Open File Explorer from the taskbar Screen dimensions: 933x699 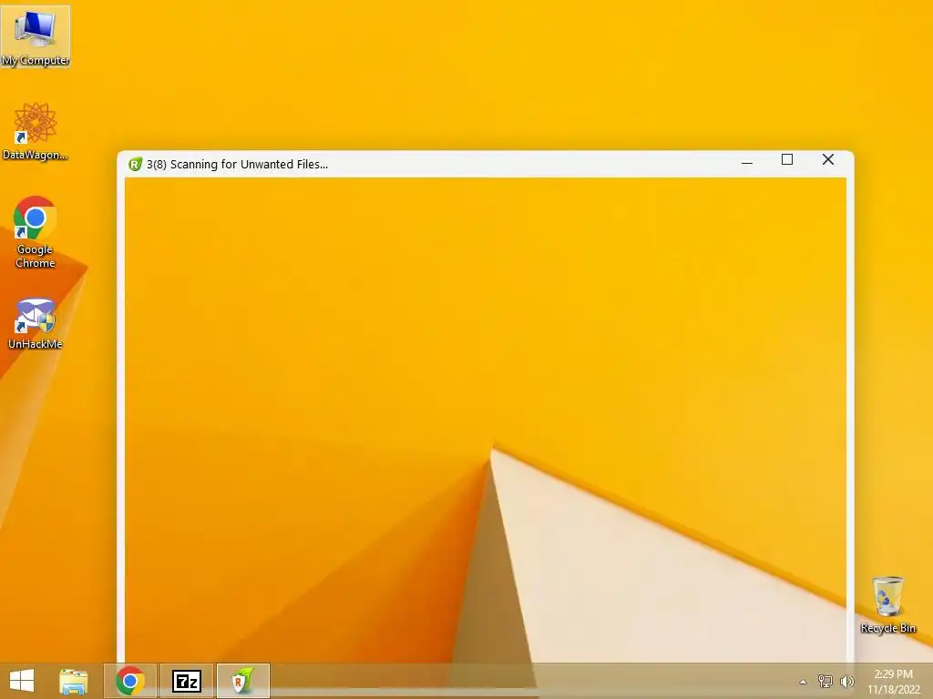74,681
